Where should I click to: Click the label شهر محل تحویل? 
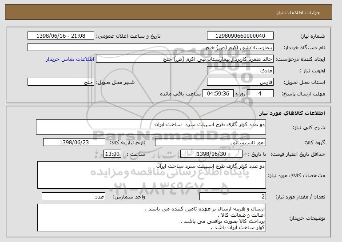click(115, 82)
